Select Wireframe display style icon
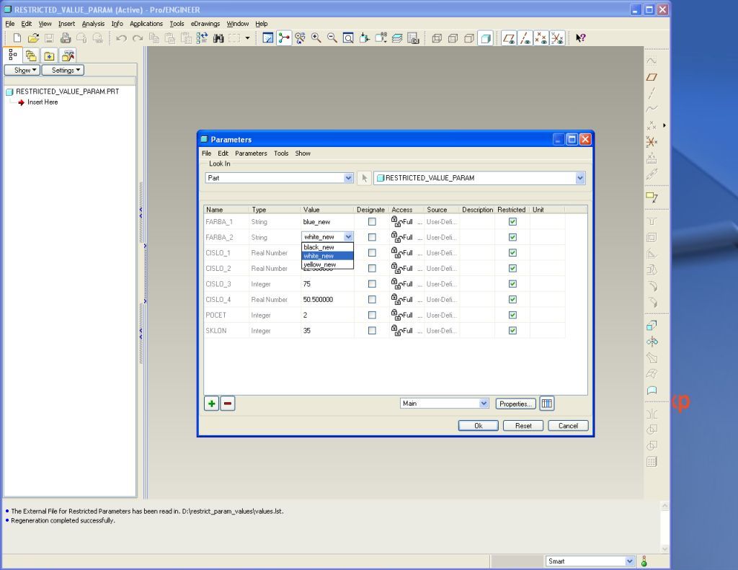The width and height of the screenshot is (738, 570). pyautogui.click(x=437, y=38)
